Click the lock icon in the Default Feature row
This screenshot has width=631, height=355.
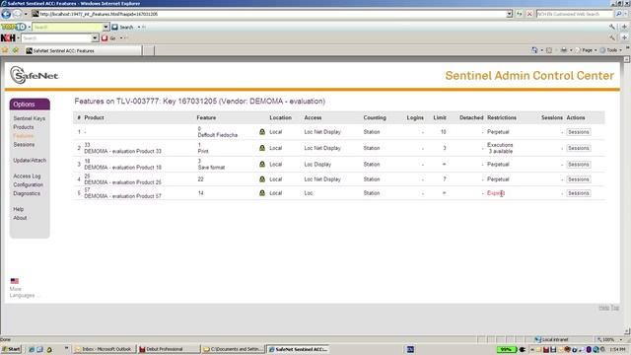tap(262, 131)
